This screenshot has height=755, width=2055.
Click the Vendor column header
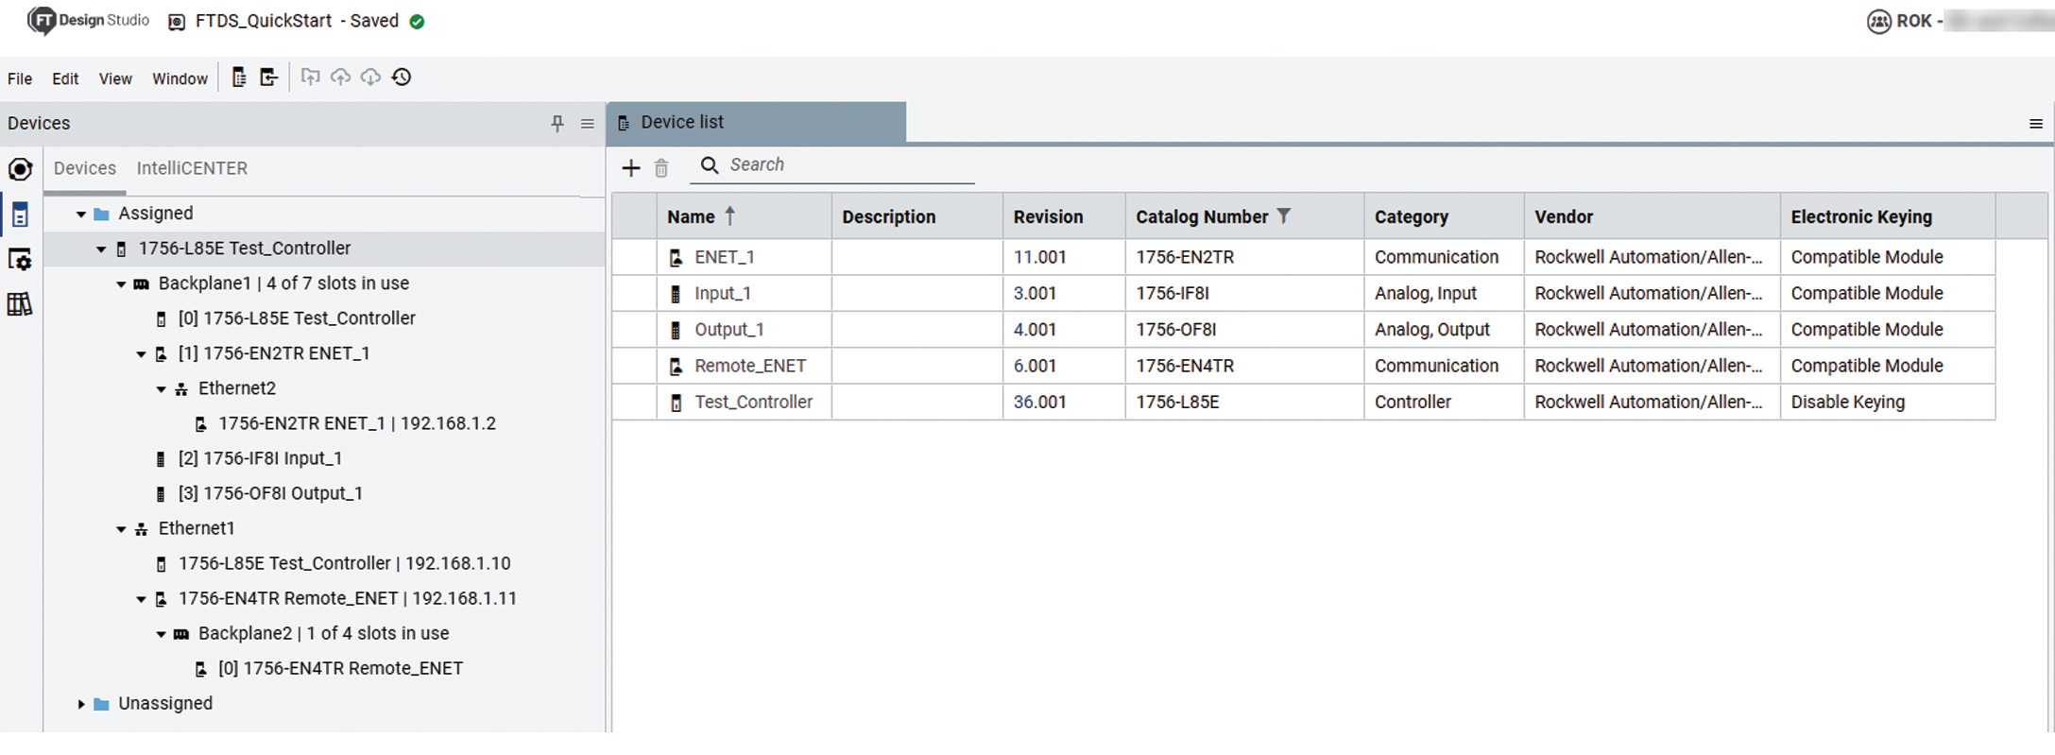pyautogui.click(x=1652, y=216)
